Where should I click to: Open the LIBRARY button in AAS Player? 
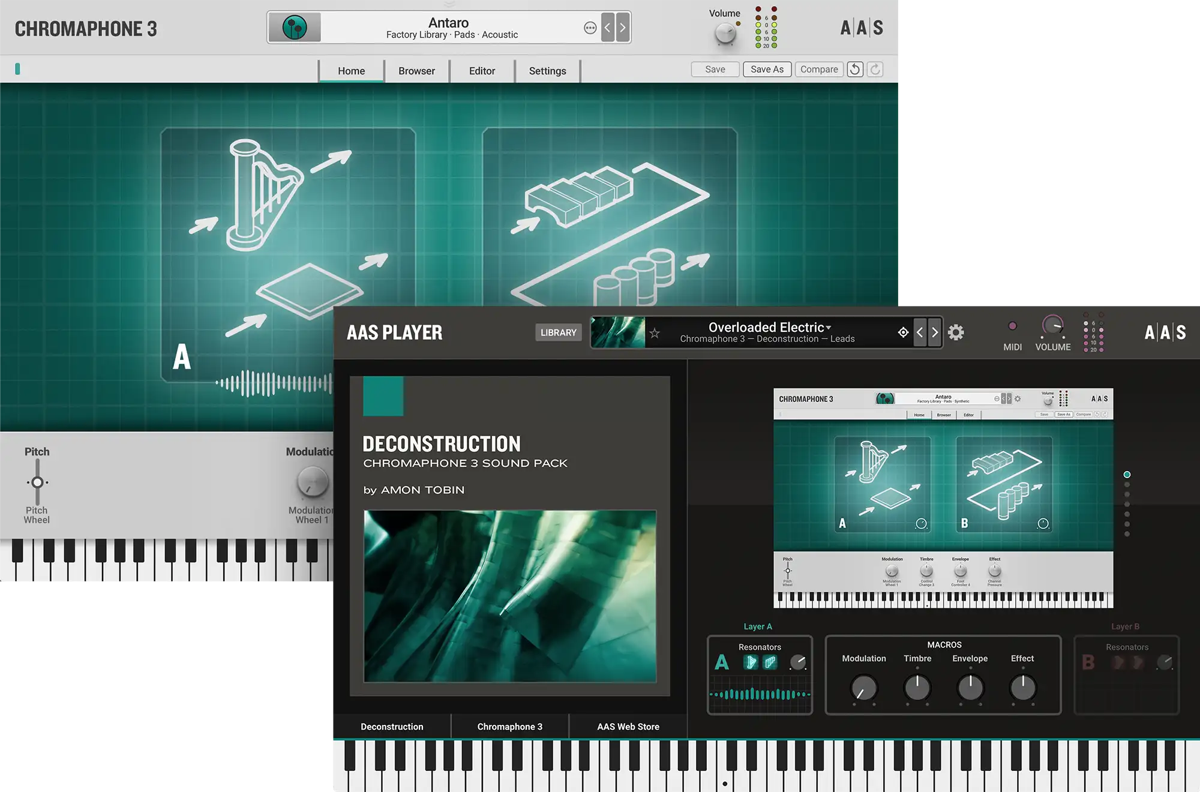558,332
